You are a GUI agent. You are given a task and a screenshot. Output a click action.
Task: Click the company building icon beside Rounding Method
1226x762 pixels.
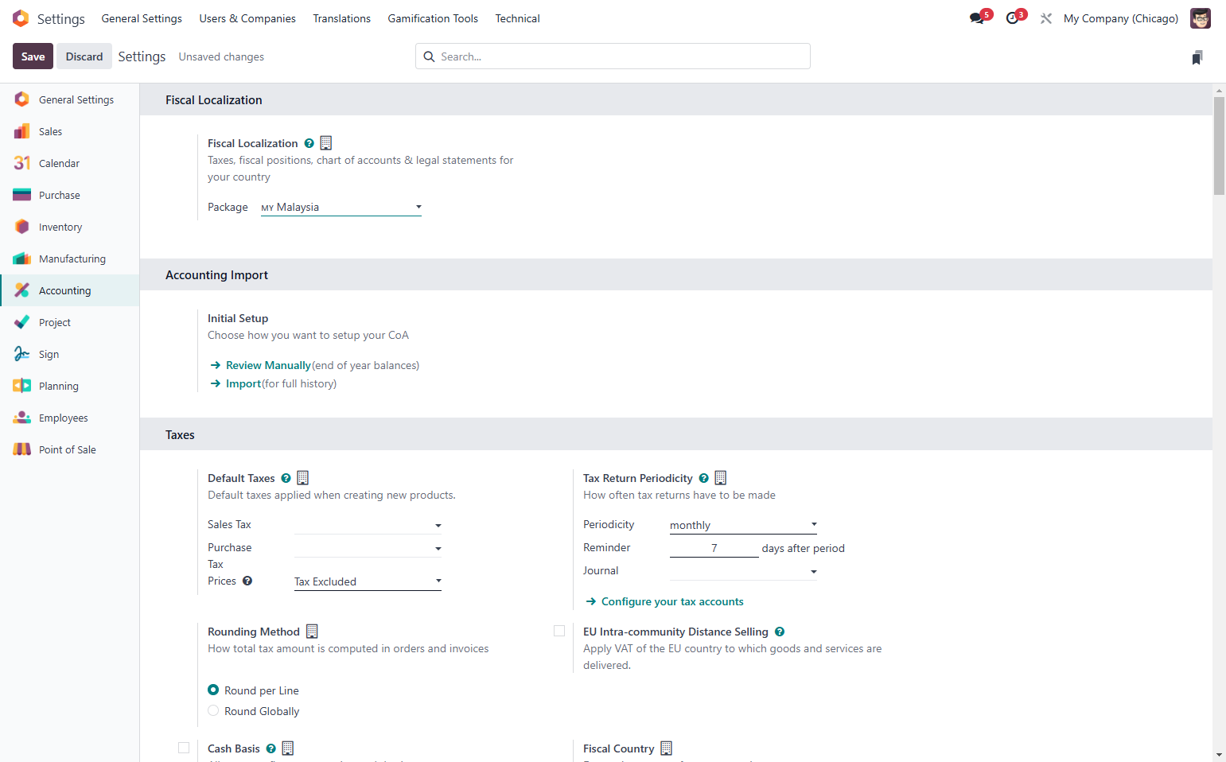tap(312, 632)
